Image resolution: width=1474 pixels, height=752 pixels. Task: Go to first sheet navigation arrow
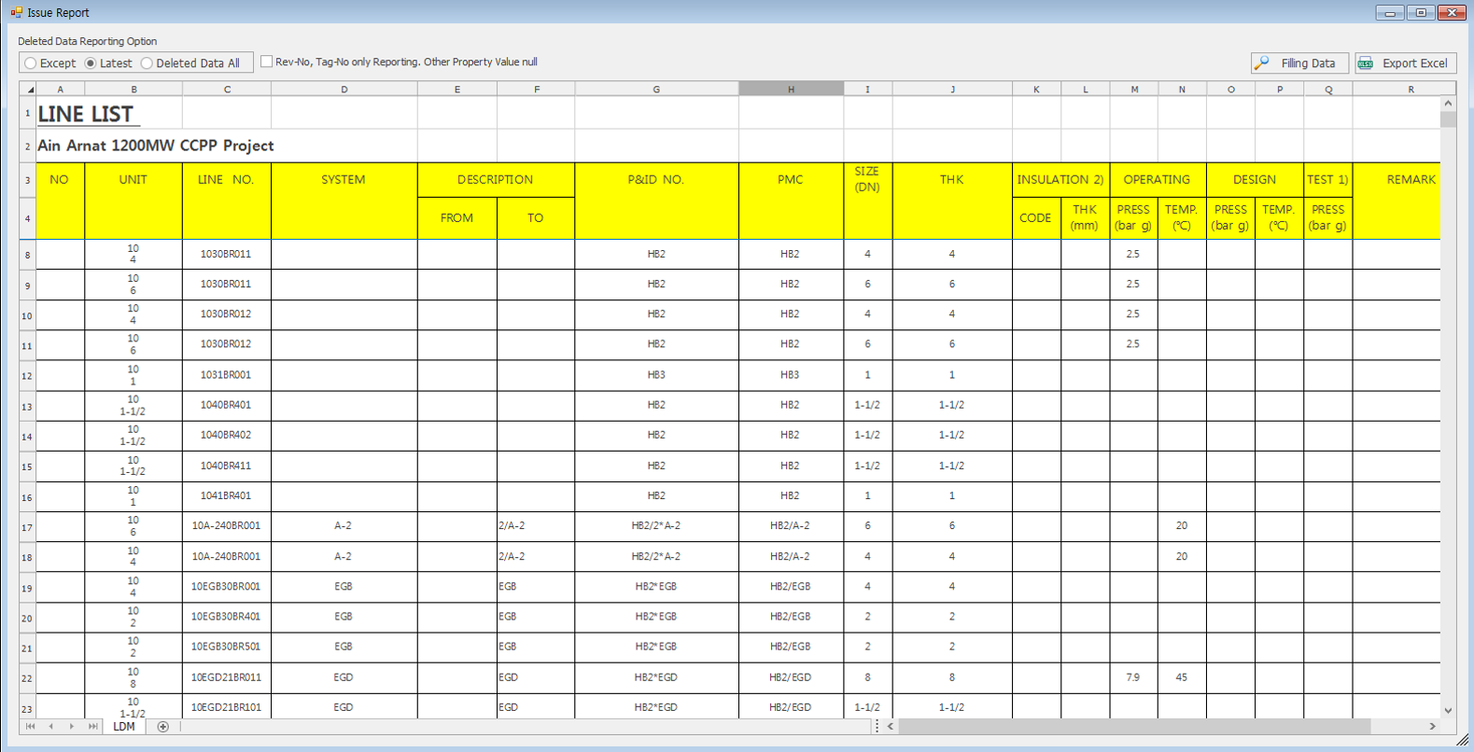(31, 727)
